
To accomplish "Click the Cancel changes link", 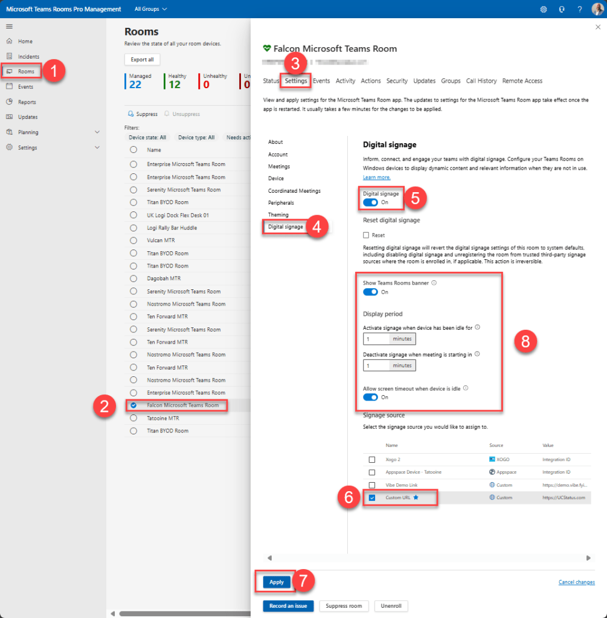I will tap(576, 582).
